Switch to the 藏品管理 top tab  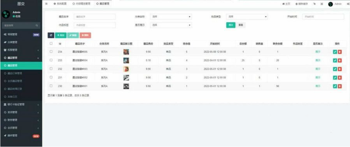103,4
